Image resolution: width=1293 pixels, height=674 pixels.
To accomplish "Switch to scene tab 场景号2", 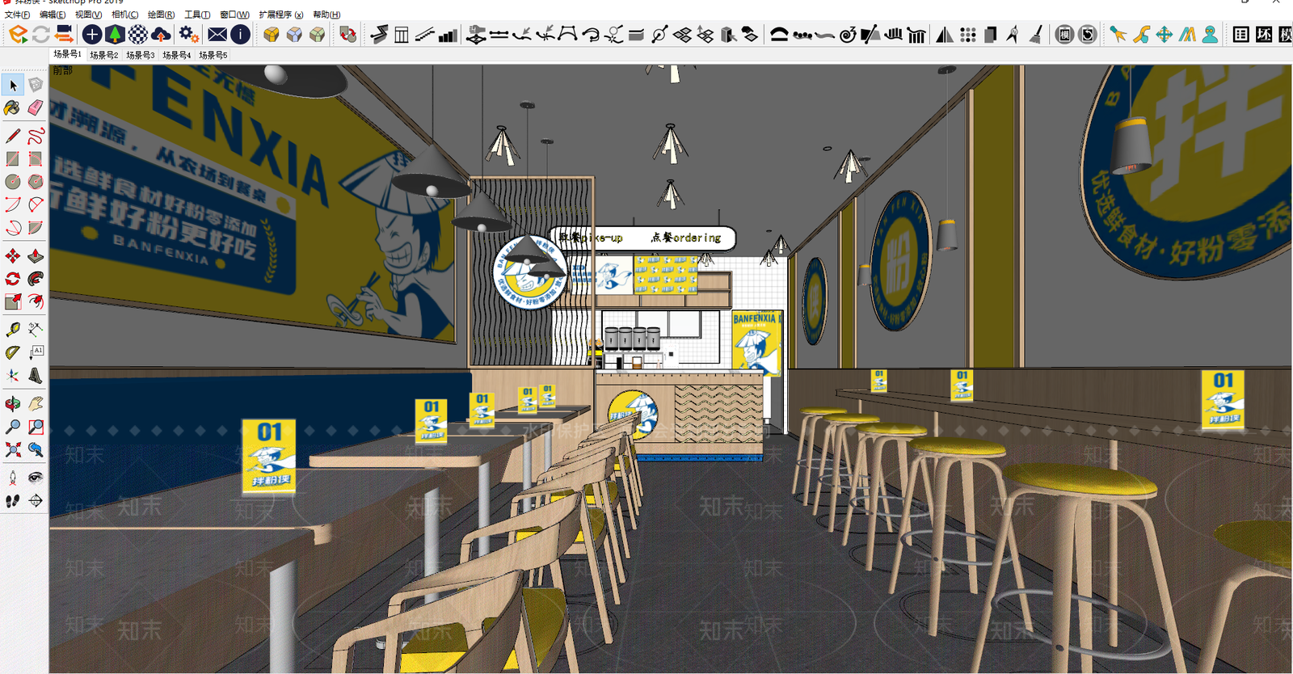I will 104,55.
